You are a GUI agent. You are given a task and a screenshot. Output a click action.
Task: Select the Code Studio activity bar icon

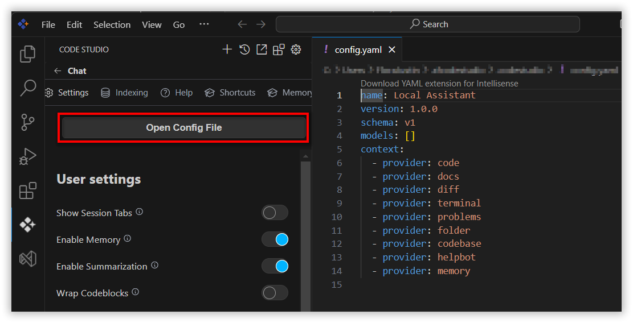(27, 225)
